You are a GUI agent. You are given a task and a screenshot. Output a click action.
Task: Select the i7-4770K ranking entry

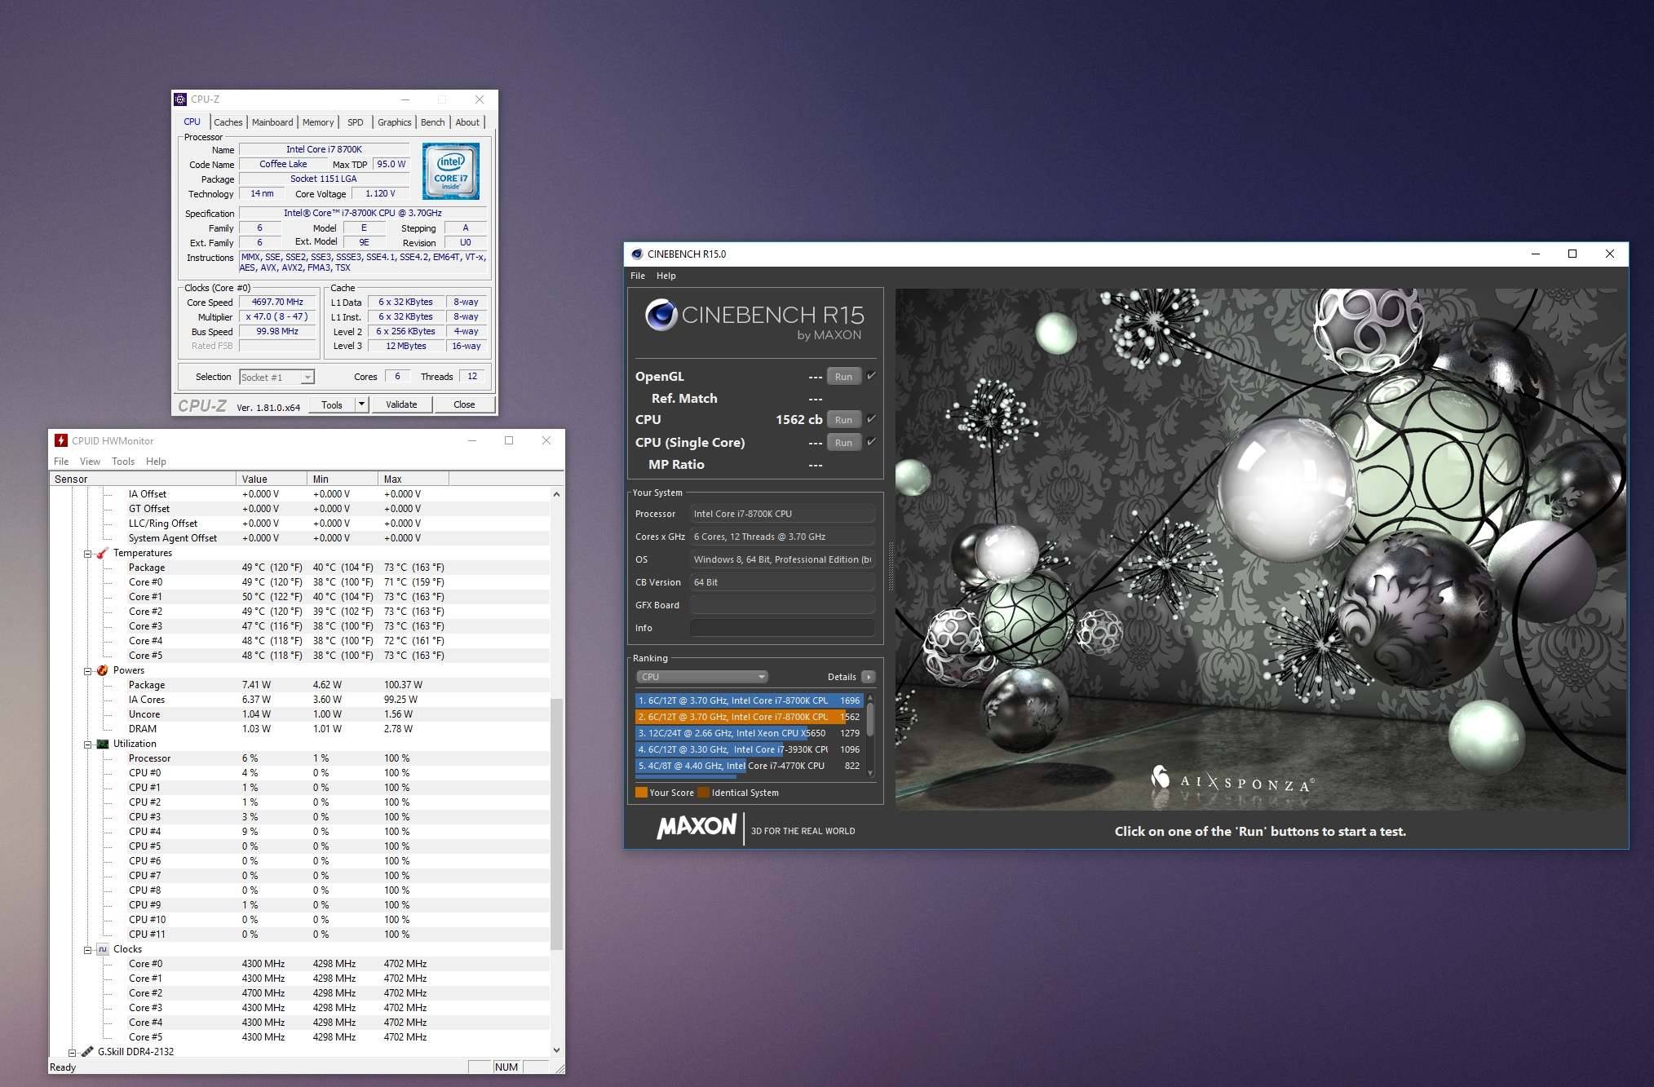coord(749,766)
